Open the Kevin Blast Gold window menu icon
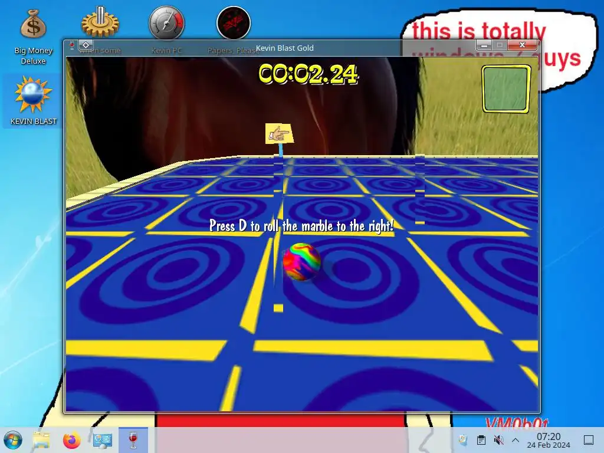Viewport: 604px width, 453px height. tap(71, 45)
